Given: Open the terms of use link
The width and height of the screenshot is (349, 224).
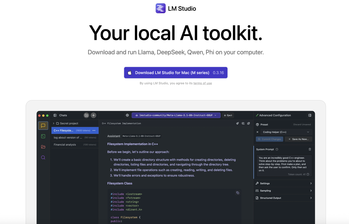Looking at the screenshot, I should [x=203, y=83].
